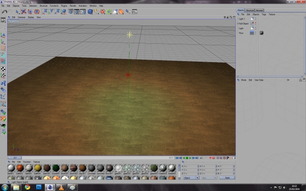
Task: Open the Objects menu in main menu bar
Action: (16, 6)
